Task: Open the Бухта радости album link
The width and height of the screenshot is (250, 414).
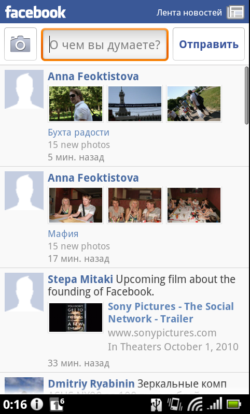Action: pyautogui.click(x=78, y=132)
